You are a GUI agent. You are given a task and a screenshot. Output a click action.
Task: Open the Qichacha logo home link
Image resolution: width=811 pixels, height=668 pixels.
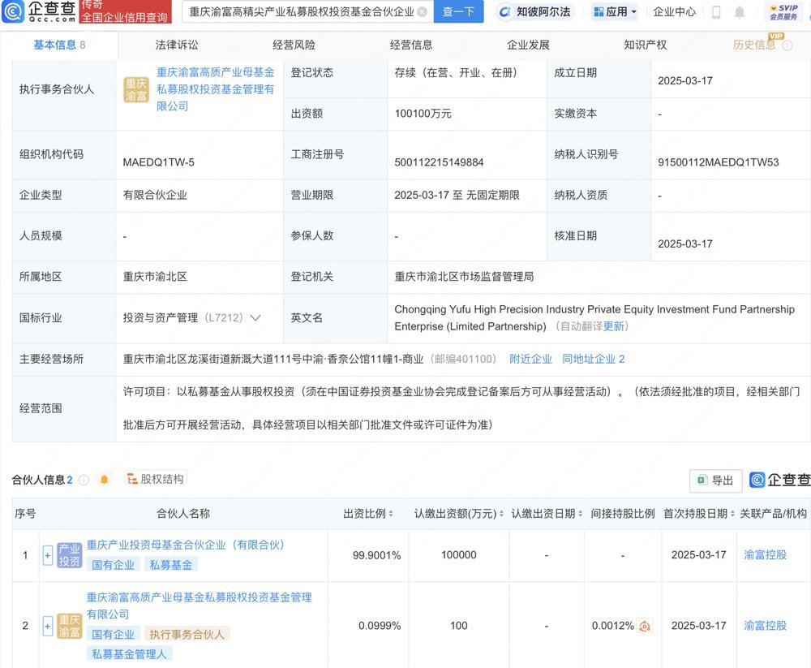coord(39,11)
